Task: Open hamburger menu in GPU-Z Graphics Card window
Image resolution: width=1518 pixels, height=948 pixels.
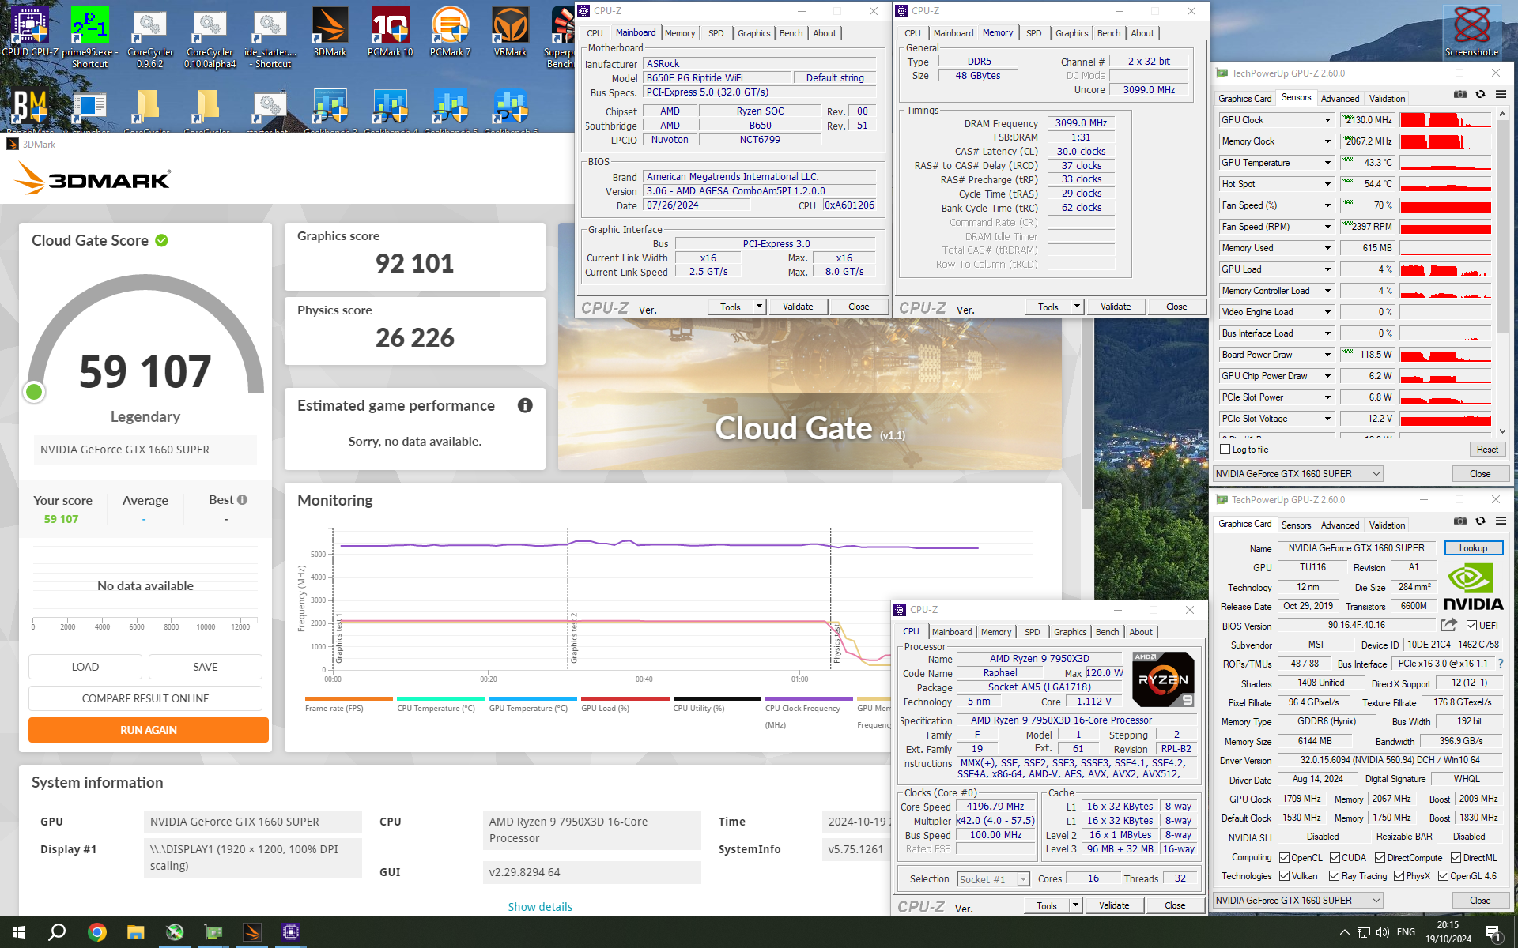Action: 1501,521
